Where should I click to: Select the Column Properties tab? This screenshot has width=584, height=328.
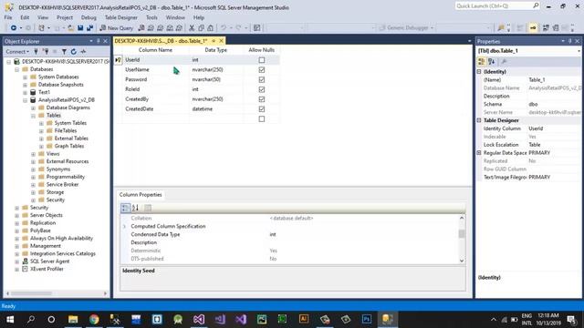pos(141,195)
